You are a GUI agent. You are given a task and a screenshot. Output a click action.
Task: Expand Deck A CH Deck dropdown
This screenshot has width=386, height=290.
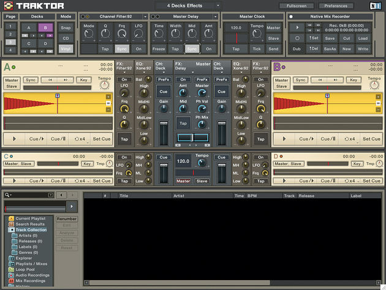tap(164, 72)
